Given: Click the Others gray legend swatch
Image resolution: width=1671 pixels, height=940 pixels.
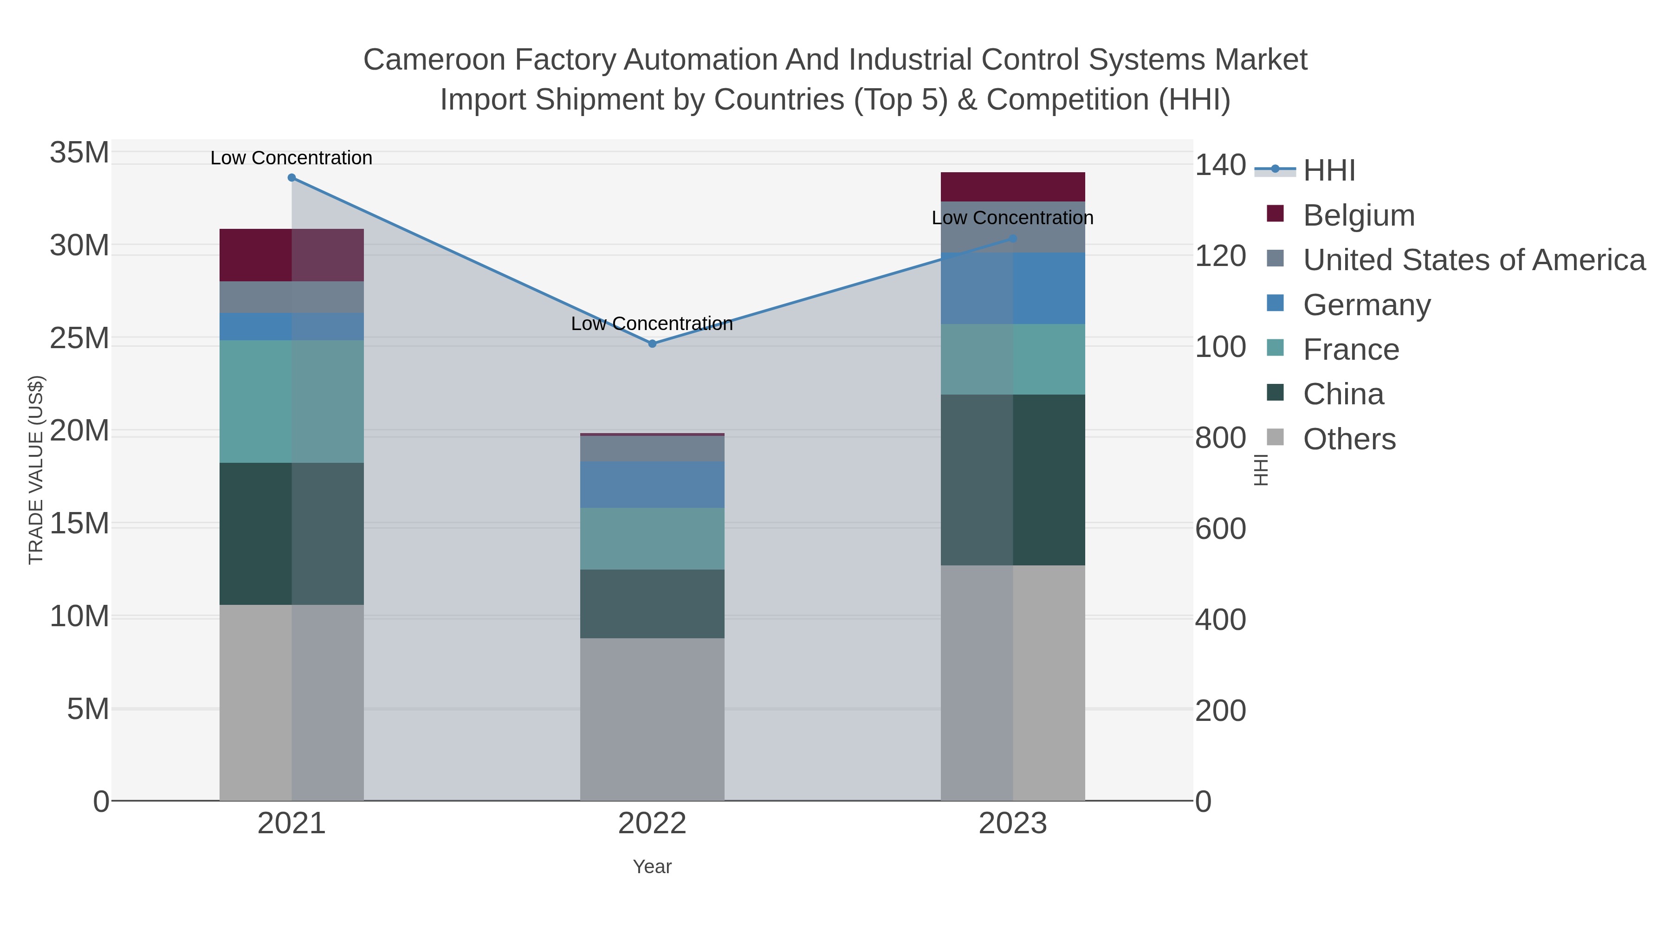Looking at the screenshot, I should pos(1276,437).
